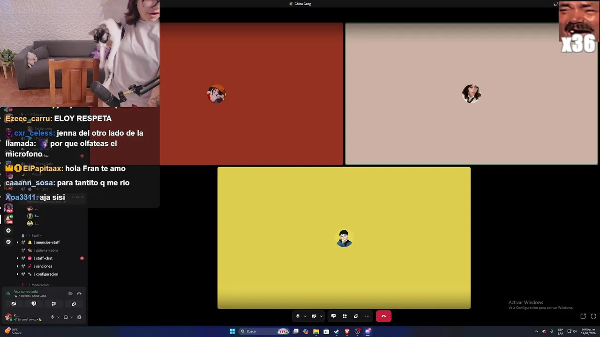Hang up with the red disconnect button
The height and width of the screenshot is (337, 600).
(383, 316)
